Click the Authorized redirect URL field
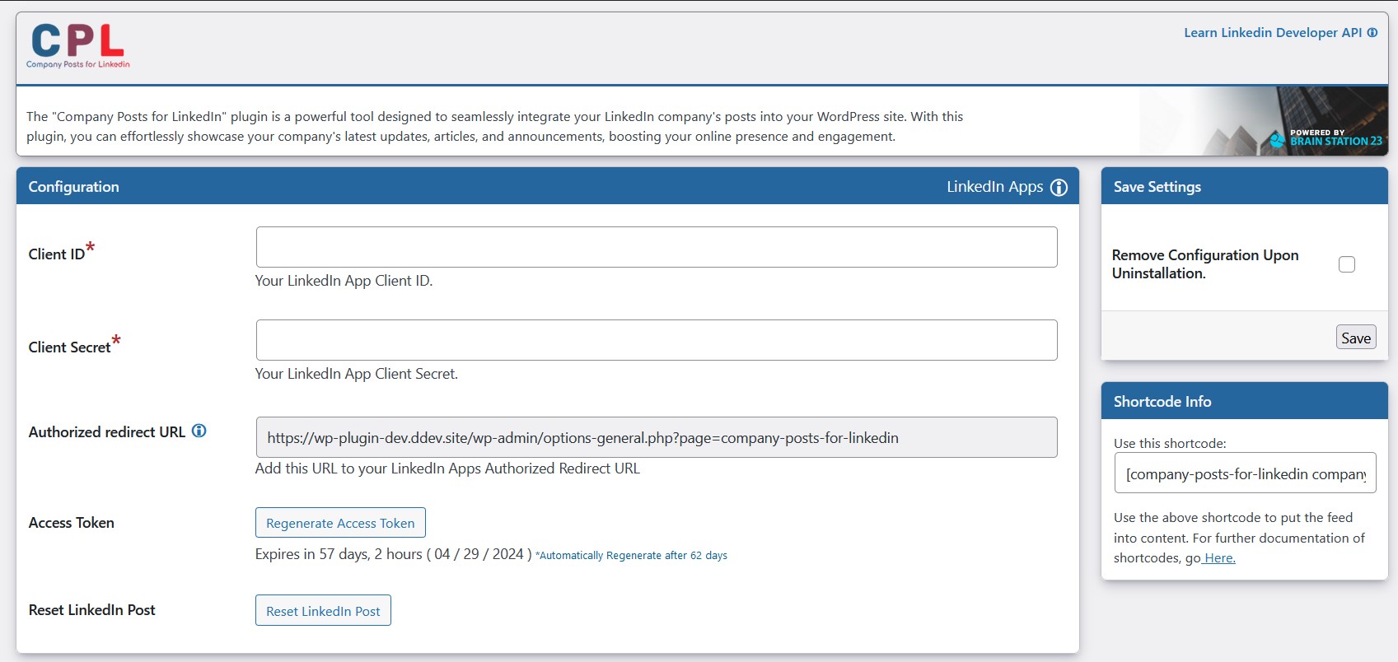Viewport: 1398px width, 662px height. tap(657, 437)
